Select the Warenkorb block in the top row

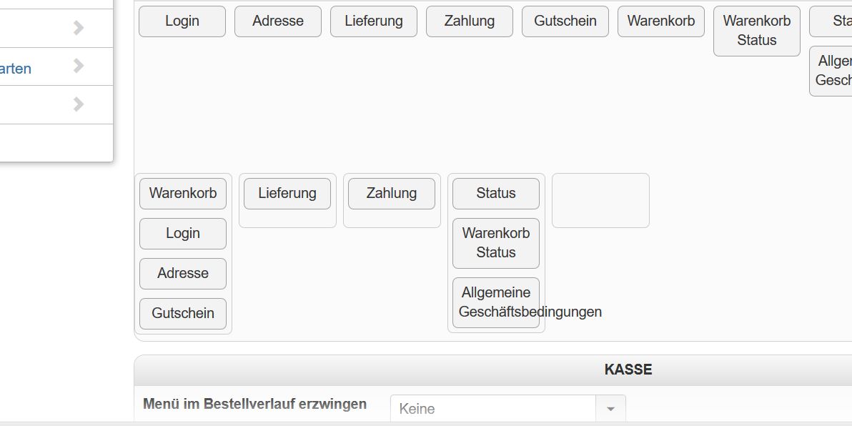point(661,21)
